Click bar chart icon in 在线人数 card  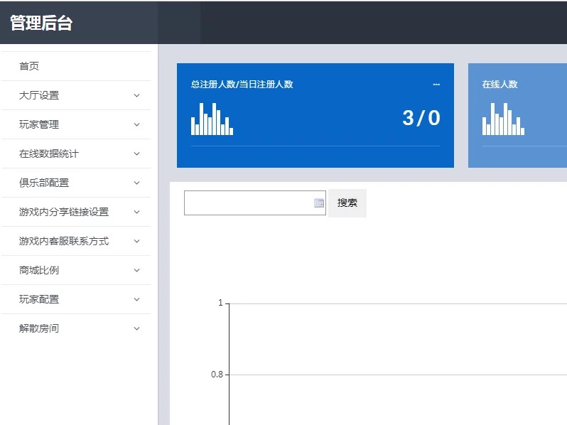point(503,119)
